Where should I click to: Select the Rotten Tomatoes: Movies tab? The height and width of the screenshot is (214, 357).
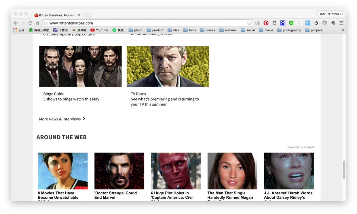click(56, 15)
